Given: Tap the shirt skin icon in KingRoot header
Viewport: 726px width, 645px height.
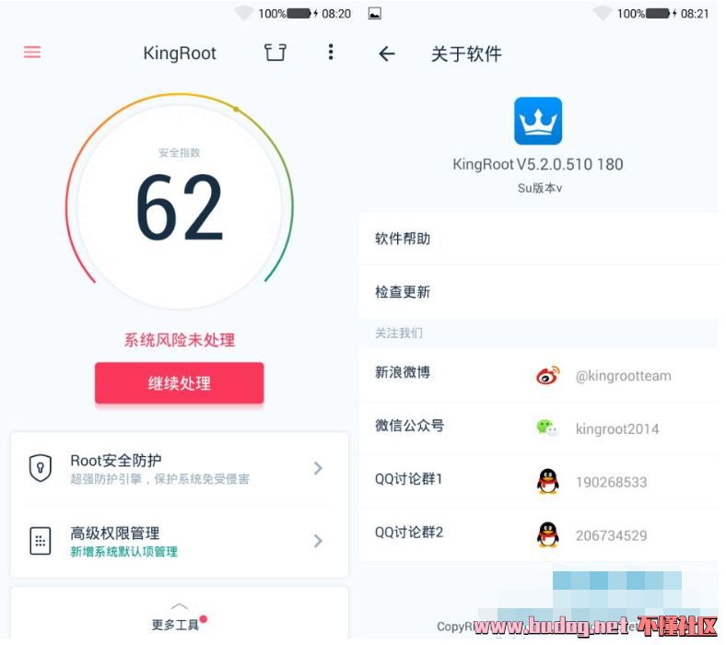Looking at the screenshot, I should [275, 53].
